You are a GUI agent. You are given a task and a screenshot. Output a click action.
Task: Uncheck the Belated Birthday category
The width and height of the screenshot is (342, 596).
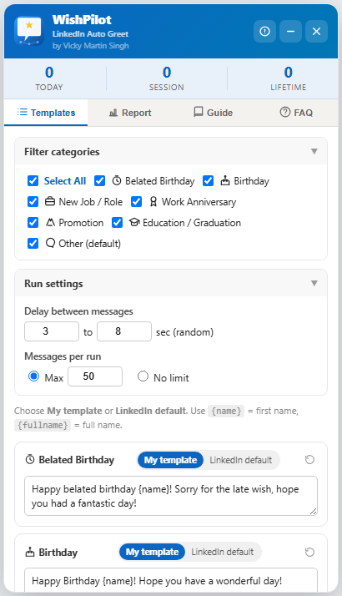click(99, 181)
